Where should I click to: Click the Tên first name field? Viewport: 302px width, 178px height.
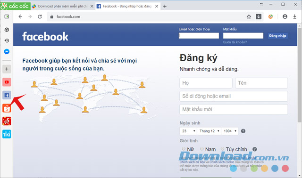(x=261, y=83)
